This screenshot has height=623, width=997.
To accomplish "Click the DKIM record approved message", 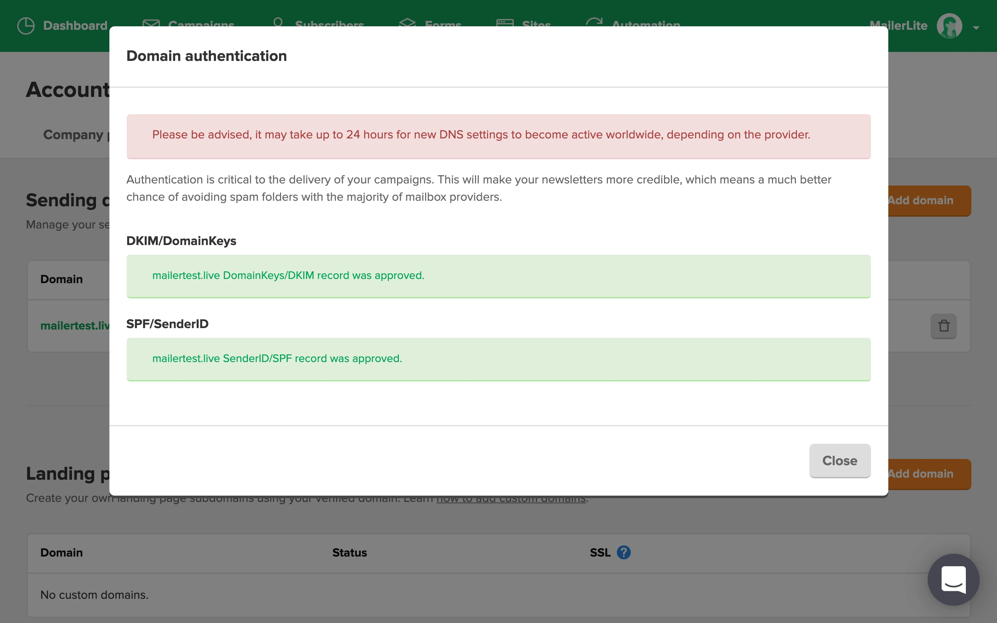I will click(x=288, y=275).
